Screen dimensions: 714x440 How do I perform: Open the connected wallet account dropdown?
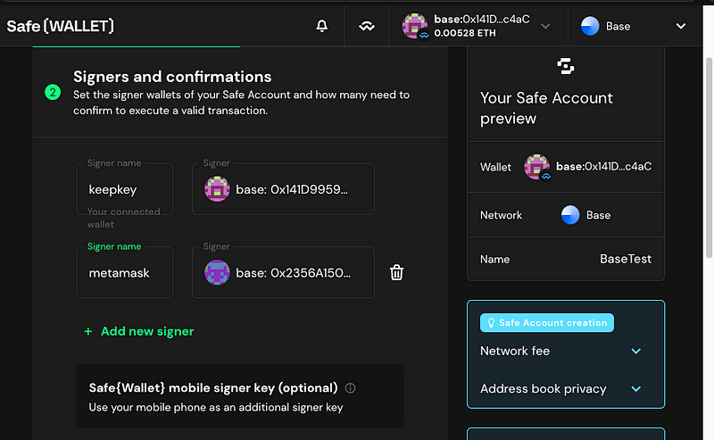(477, 26)
